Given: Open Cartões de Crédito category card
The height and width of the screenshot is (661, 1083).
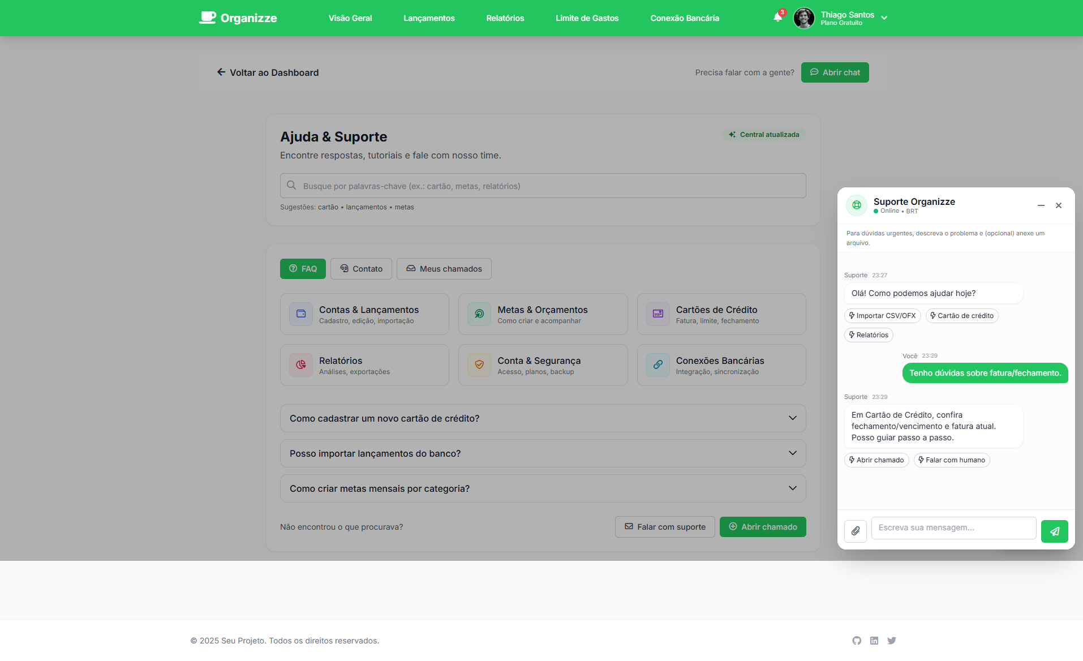Looking at the screenshot, I should tap(721, 314).
